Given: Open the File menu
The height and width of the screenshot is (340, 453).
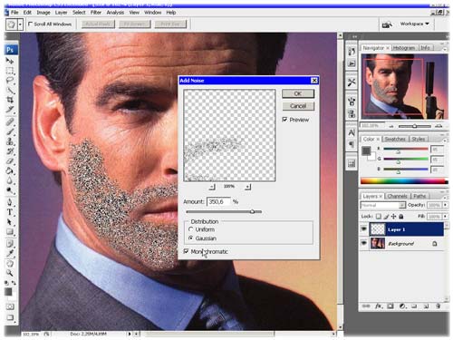Looking at the screenshot, I should pos(14,13).
